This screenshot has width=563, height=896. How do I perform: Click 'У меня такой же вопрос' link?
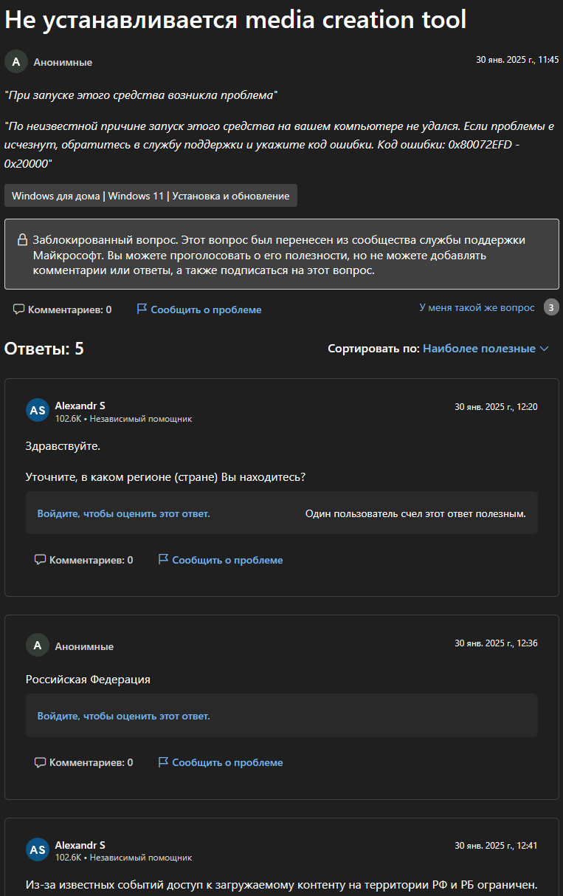(x=477, y=307)
